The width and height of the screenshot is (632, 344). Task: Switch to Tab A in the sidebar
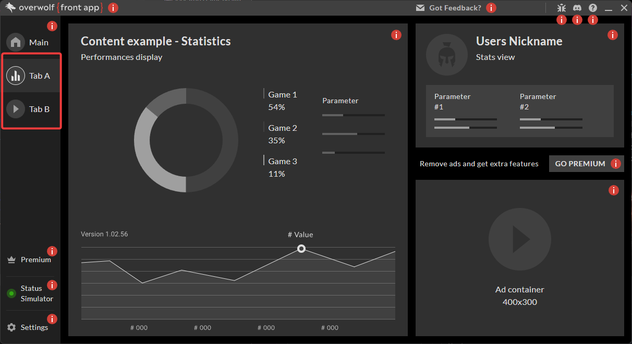[30, 76]
